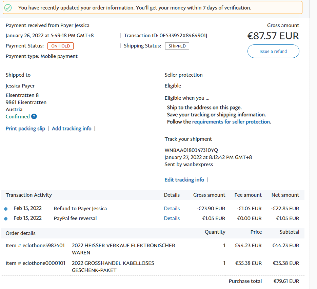Select the tracking number WNBAA0180347310YQ

pos(191,150)
